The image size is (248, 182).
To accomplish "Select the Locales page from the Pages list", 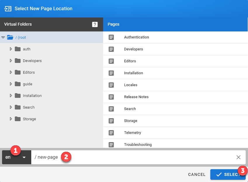I will pyautogui.click(x=130, y=85).
